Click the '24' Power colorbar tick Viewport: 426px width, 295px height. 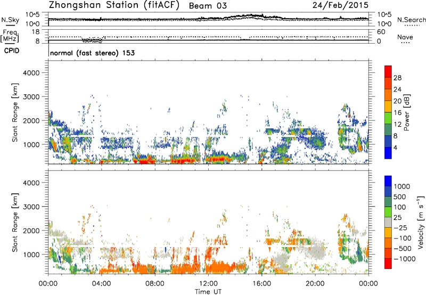pos(397,89)
